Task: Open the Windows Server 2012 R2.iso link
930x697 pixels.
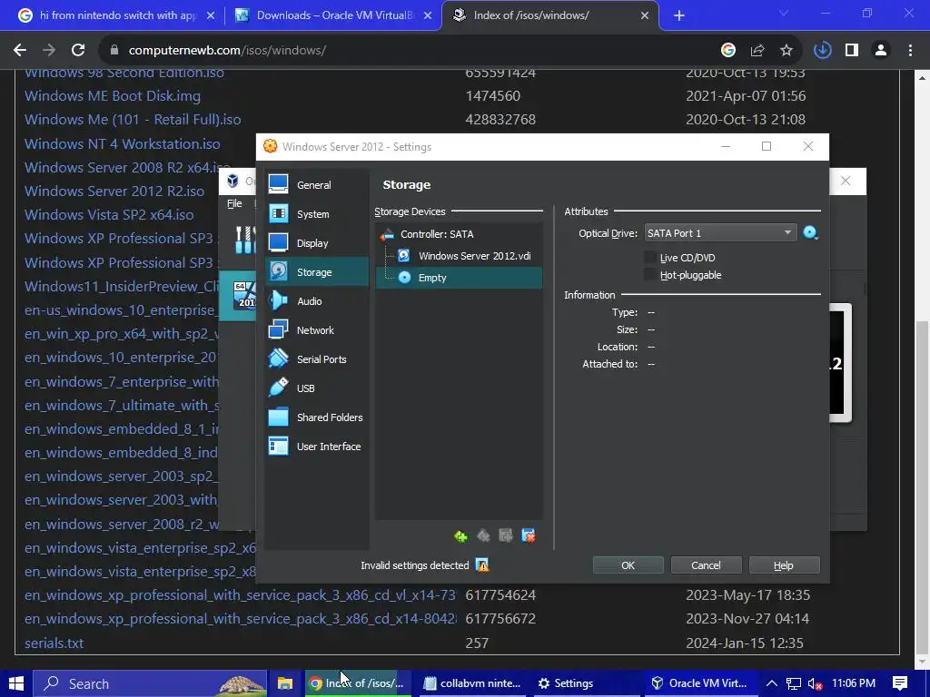Action: pos(114,191)
